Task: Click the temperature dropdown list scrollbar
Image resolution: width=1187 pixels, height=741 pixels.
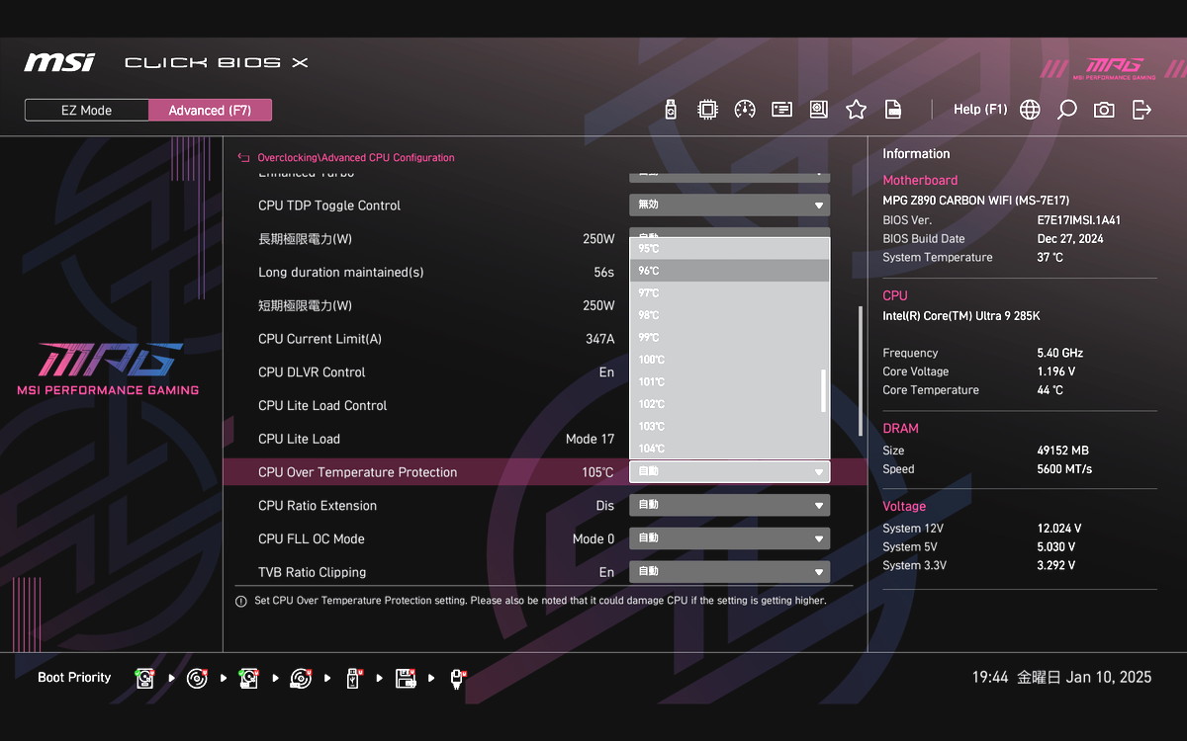Action: (x=824, y=391)
